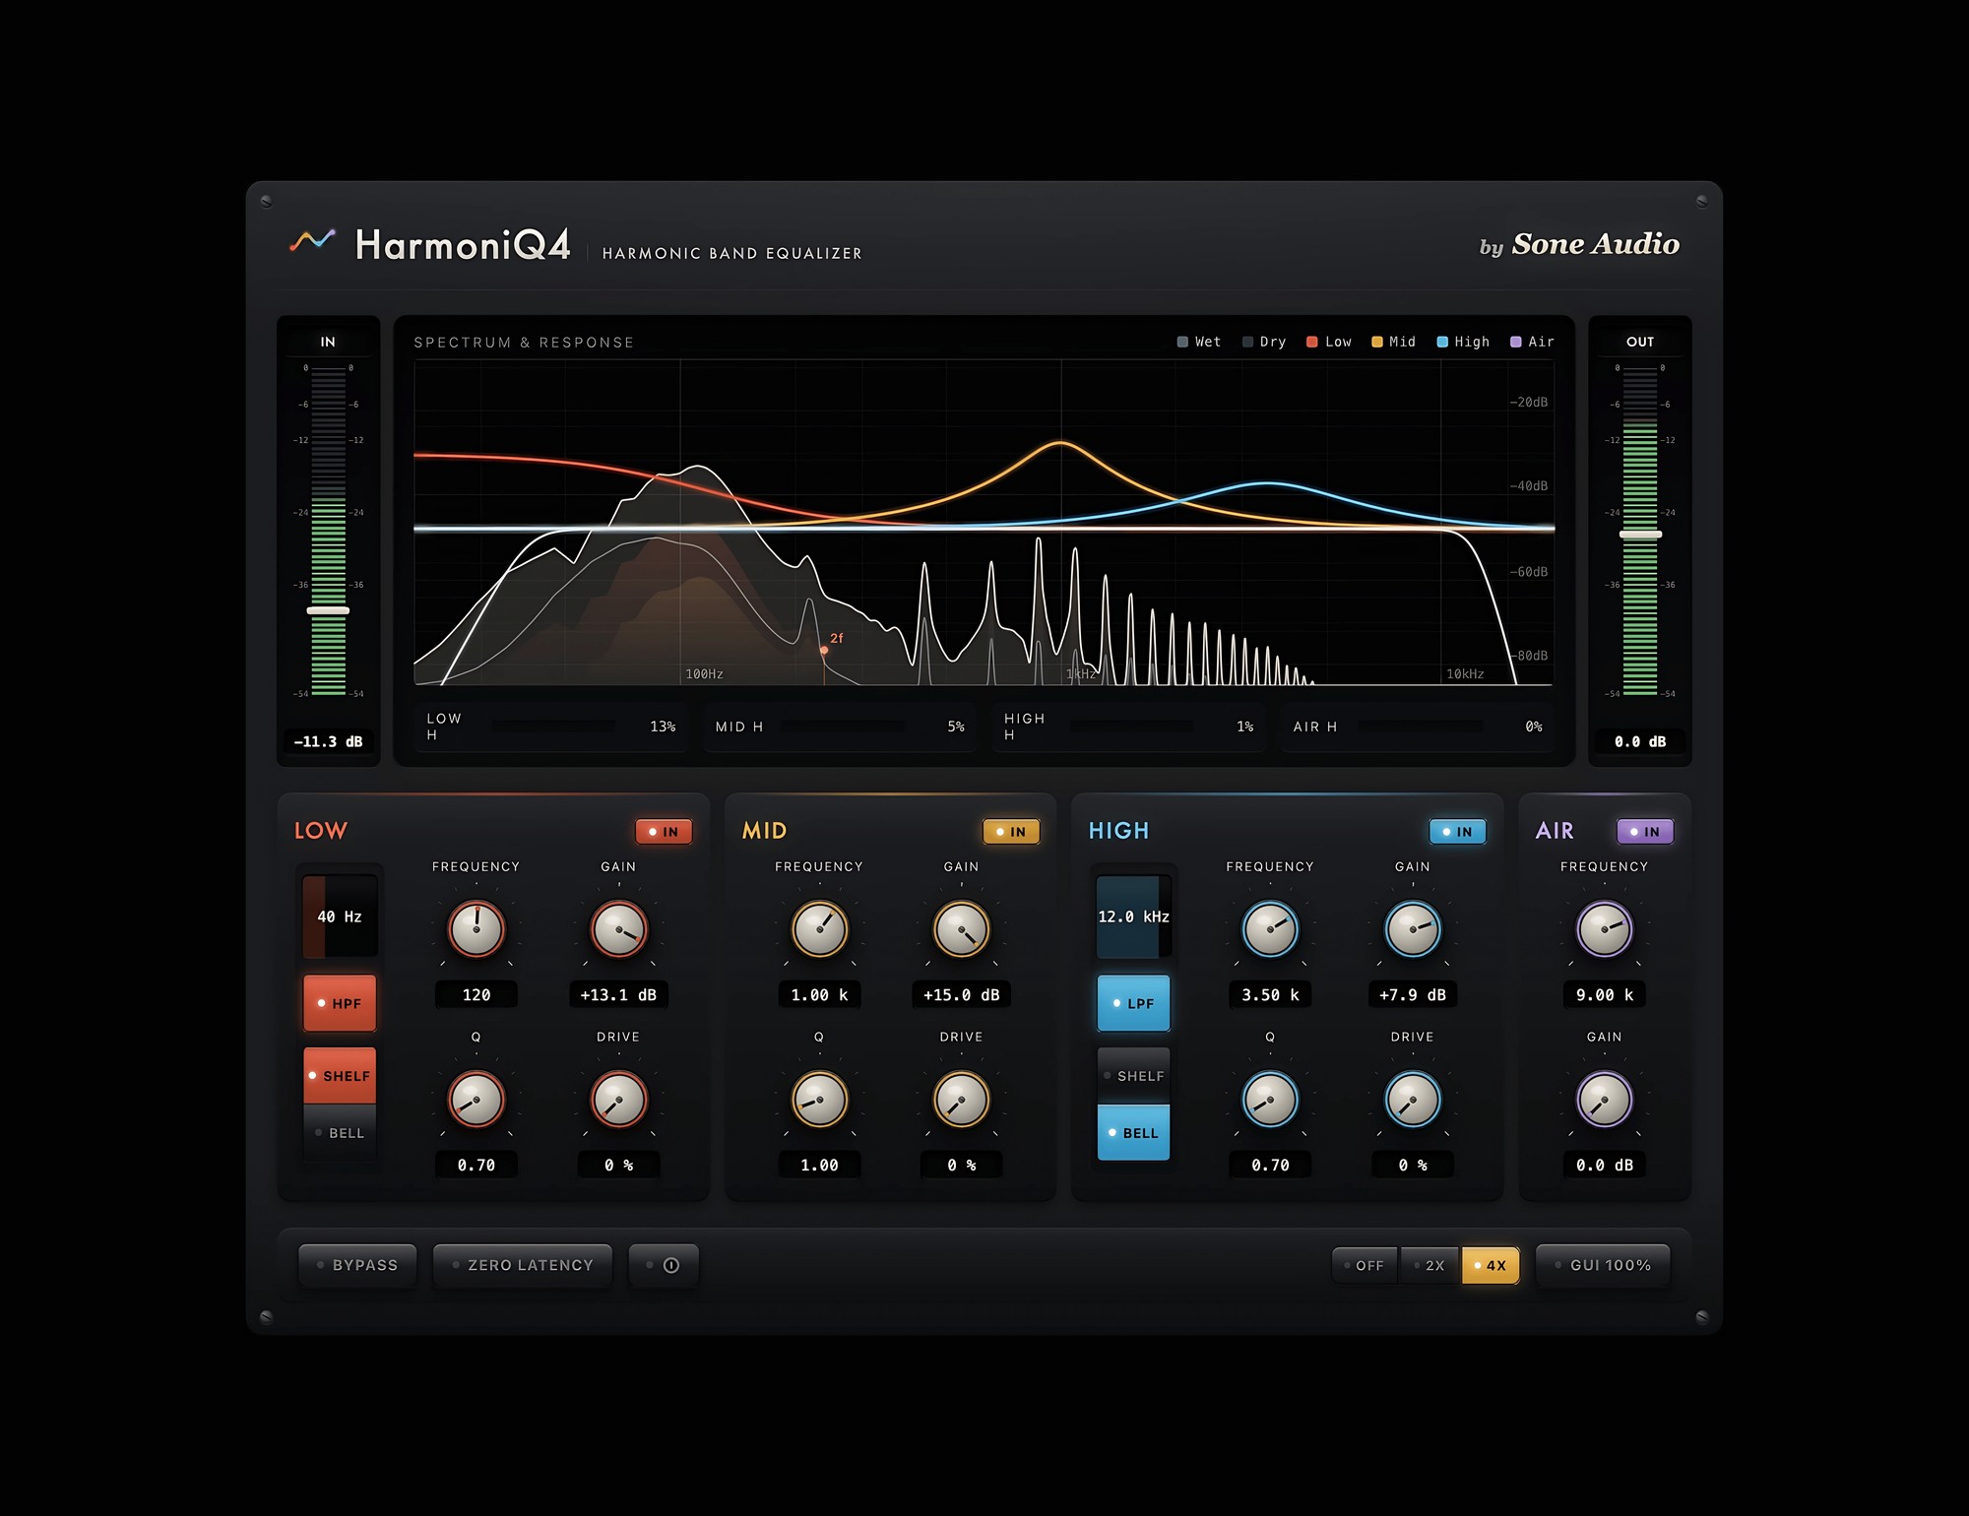Toggle the HPF button in LOW band
The height and width of the screenshot is (1516, 1969).
pos(340,1003)
